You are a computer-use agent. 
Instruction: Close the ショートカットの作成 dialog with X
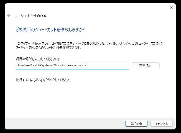(x=172, y=7)
